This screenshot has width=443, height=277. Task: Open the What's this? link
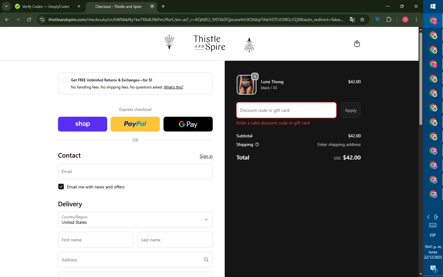click(x=173, y=87)
